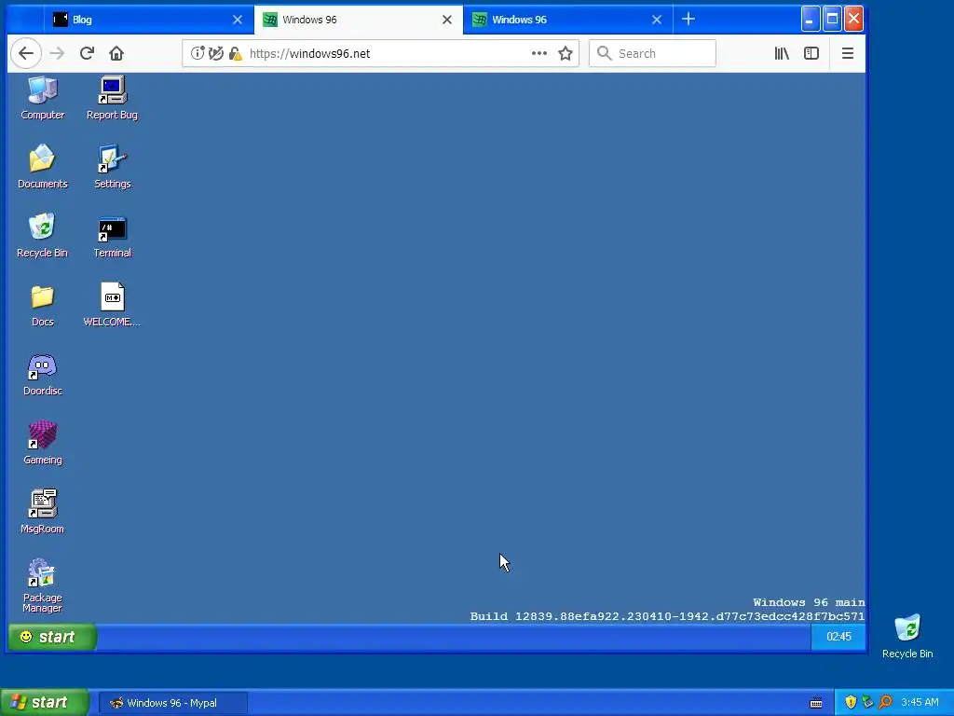Viewport: 954px width, 716px height.
Task: Launch the Doordisc app
Action: click(x=42, y=374)
